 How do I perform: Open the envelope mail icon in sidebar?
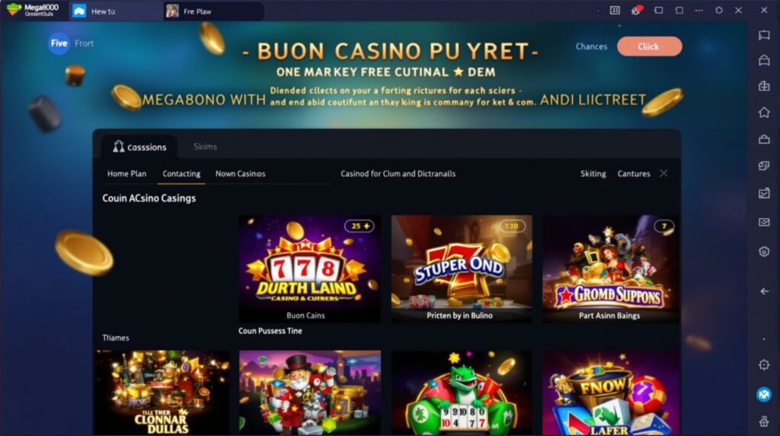(x=764, y=223)
